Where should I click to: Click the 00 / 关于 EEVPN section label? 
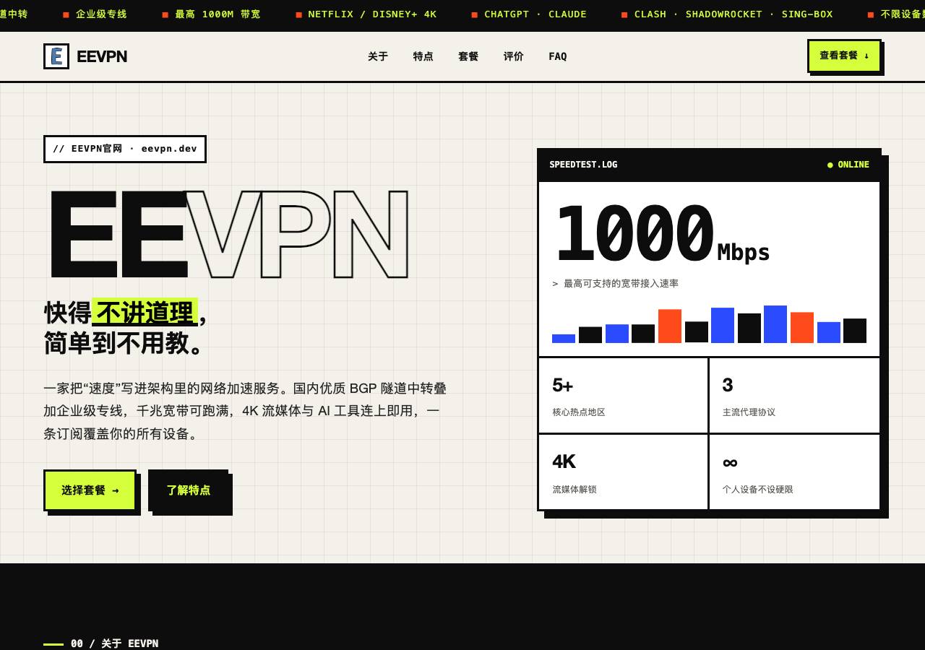[x=114, y=643]
